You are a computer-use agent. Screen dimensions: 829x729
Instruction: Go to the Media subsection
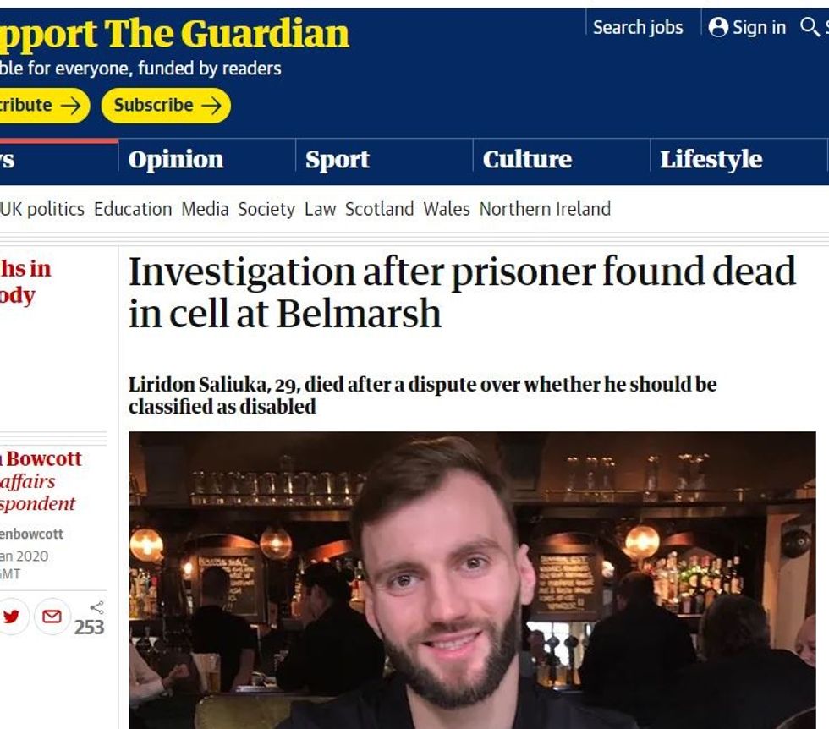tap(205, 209)
